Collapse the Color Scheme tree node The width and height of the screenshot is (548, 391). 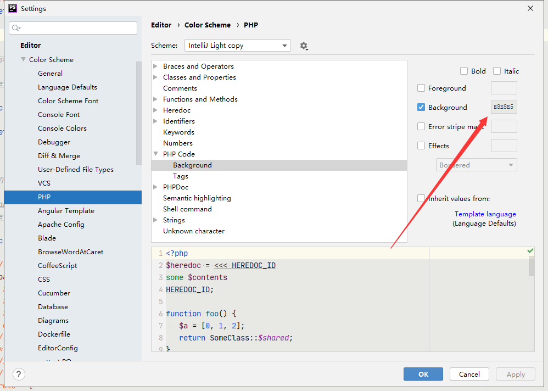click(23, 59)
